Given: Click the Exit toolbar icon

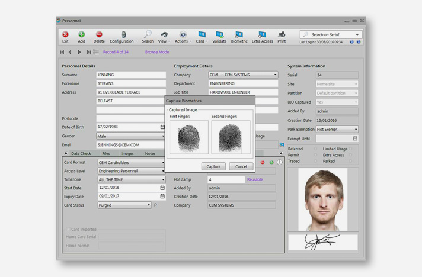Looking at the screenshot, I should [x=65, y=35].
